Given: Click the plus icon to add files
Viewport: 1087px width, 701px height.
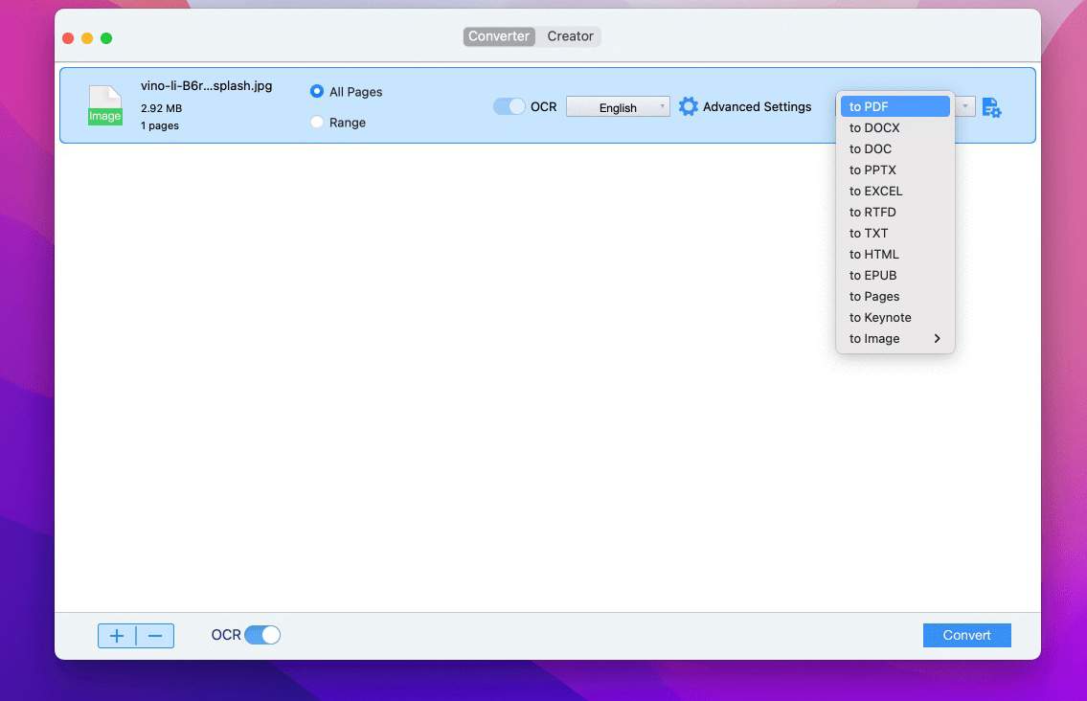Looking at the screenshot, I should click(x=117, y=636).
